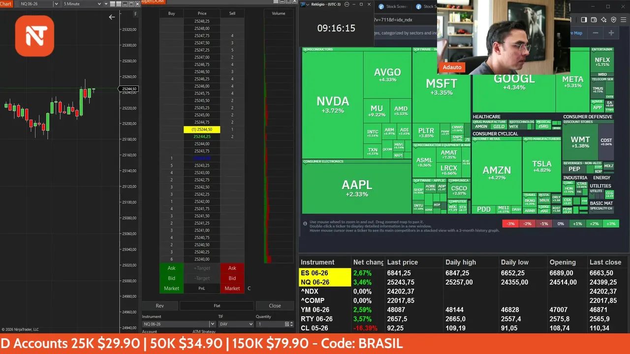Click the Volume column header in SuperDOM

point(279,13)
